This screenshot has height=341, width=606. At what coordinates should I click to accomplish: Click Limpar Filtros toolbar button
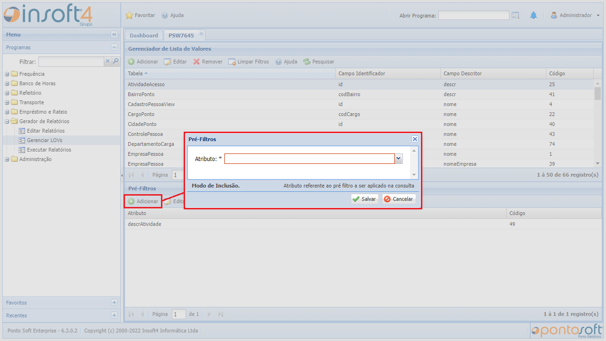249,62
